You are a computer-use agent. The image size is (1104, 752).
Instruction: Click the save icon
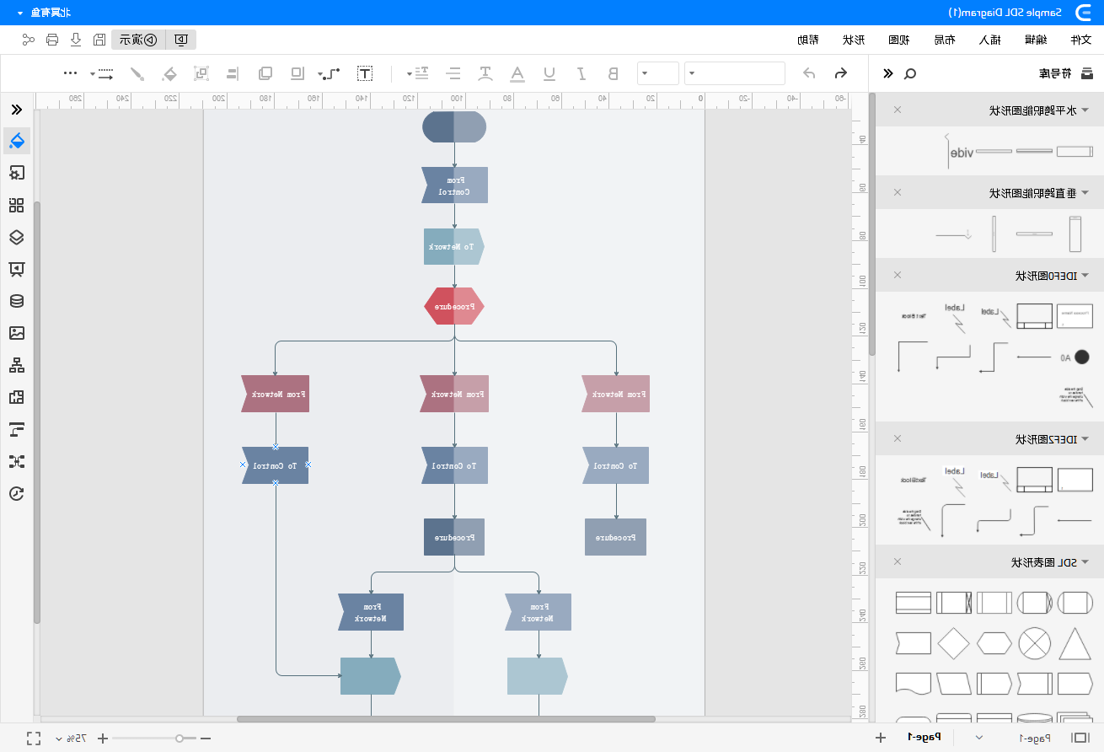pyautogui.click(x=99, y=39)
